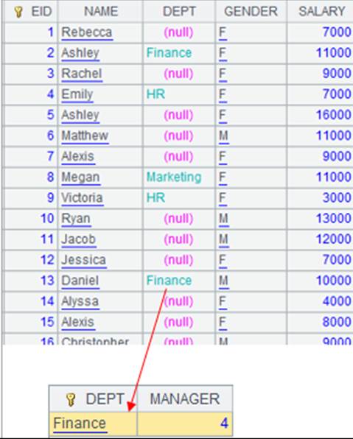Click the M gender link for Jacob
Image resolution: width=353 pixels, height=439 pixels.
pos(223,239)
